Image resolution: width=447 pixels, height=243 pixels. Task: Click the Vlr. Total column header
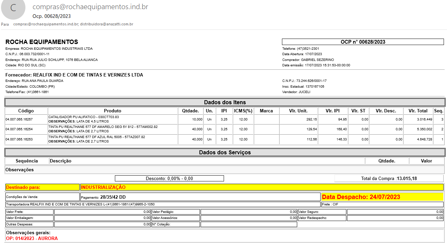point(418,111)
